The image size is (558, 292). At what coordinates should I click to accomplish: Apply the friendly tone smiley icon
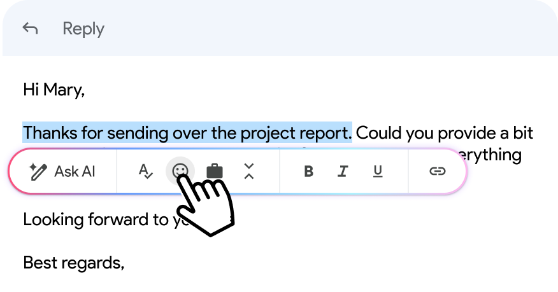pyautogui.click(x=180, y=170)
